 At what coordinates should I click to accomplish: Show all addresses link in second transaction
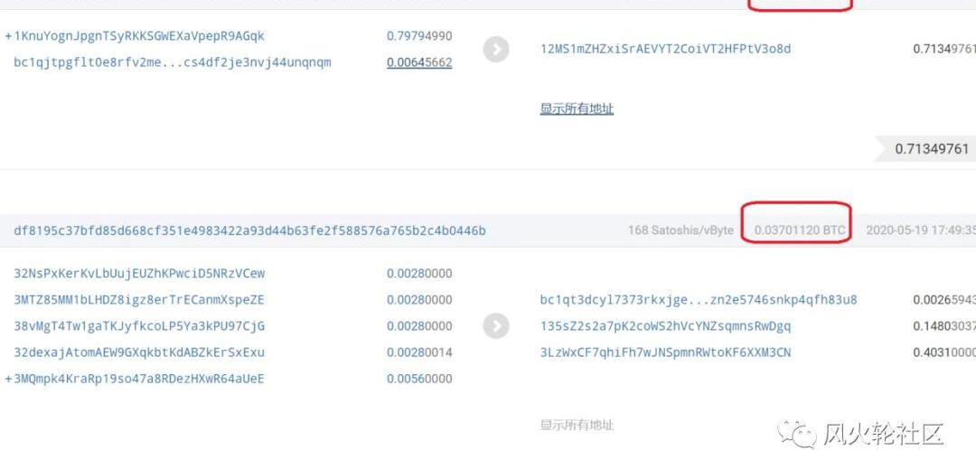pyautogui.click(x=577, y=425)
